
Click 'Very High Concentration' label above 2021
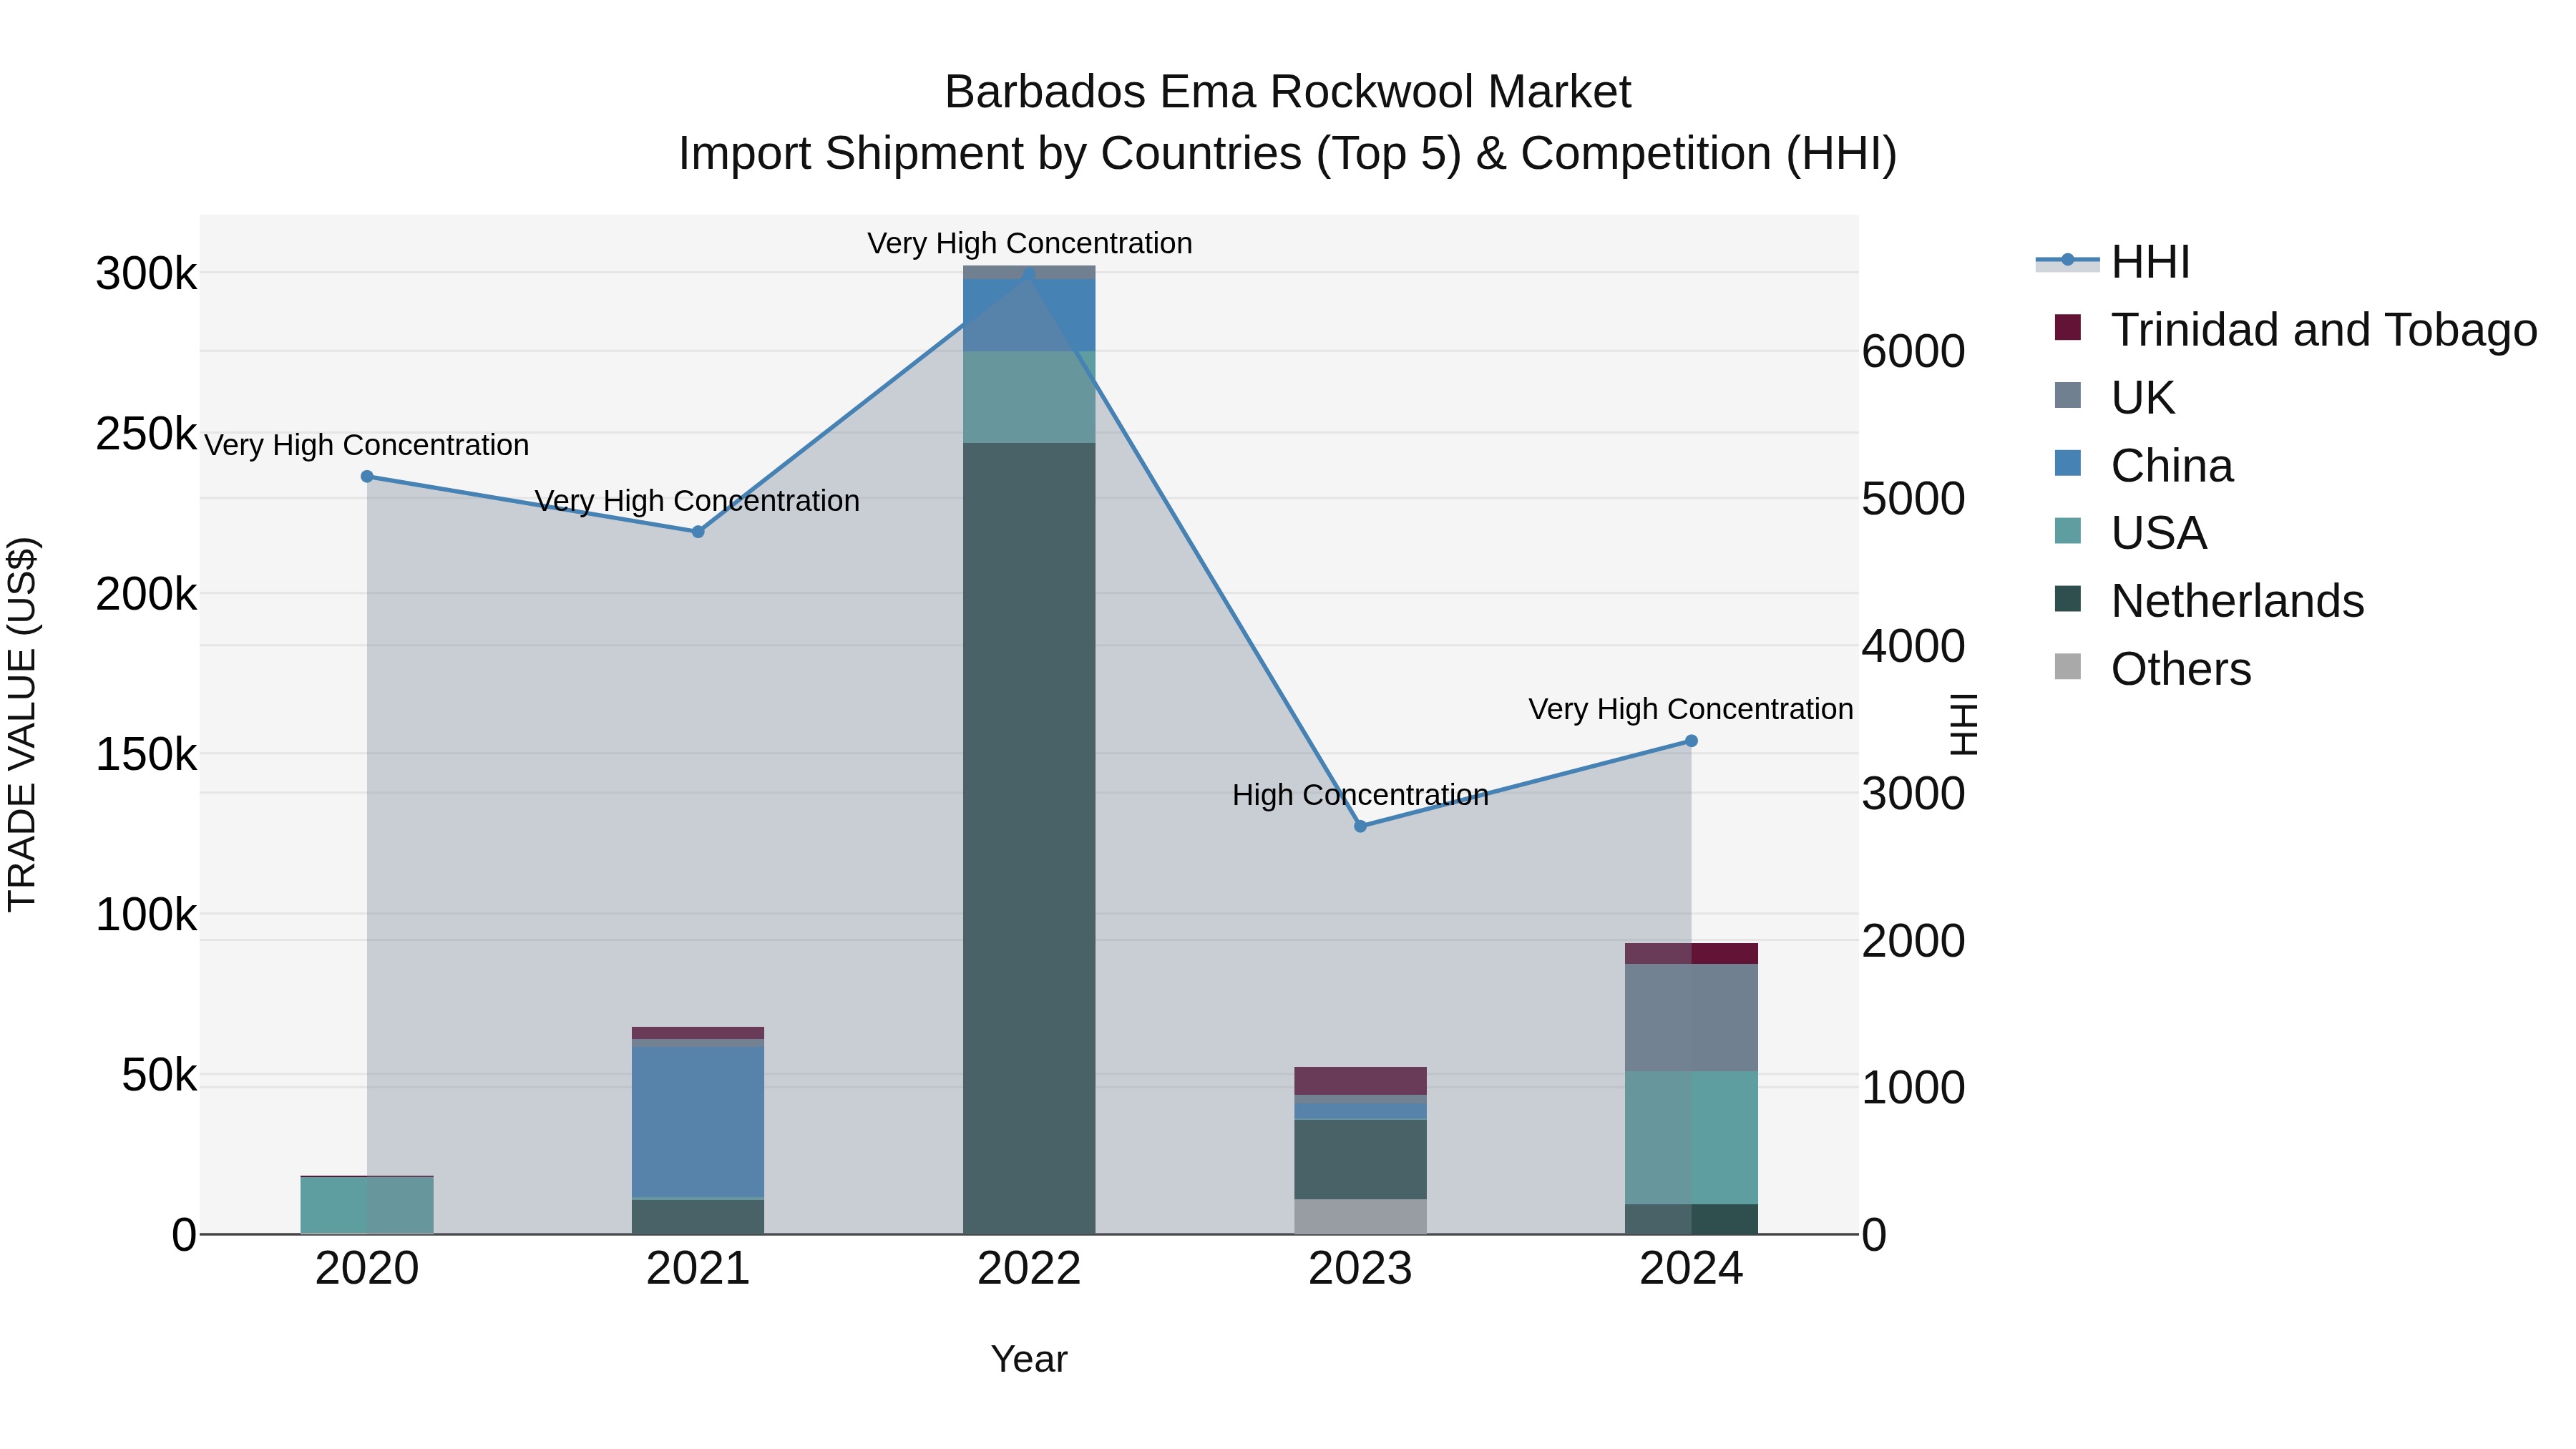pyautogui.click(x=698, y=501)
